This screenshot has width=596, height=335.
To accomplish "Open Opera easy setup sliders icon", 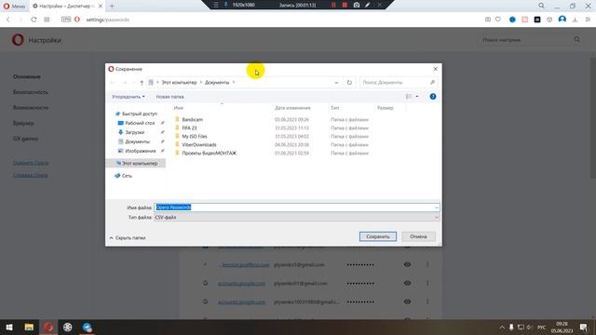I will coord(588,20).
